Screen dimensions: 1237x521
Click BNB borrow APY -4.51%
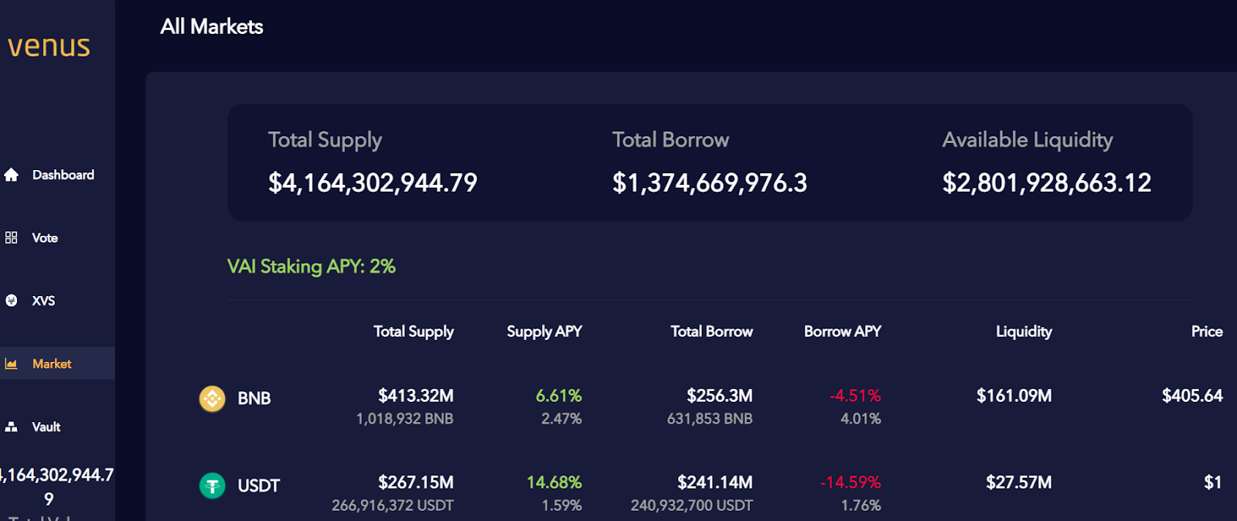pos(855,396)
